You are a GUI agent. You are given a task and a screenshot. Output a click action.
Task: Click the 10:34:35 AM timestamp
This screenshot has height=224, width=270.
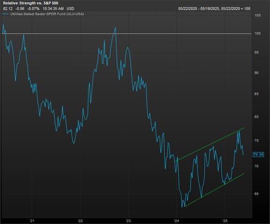[x=53, y=9]
